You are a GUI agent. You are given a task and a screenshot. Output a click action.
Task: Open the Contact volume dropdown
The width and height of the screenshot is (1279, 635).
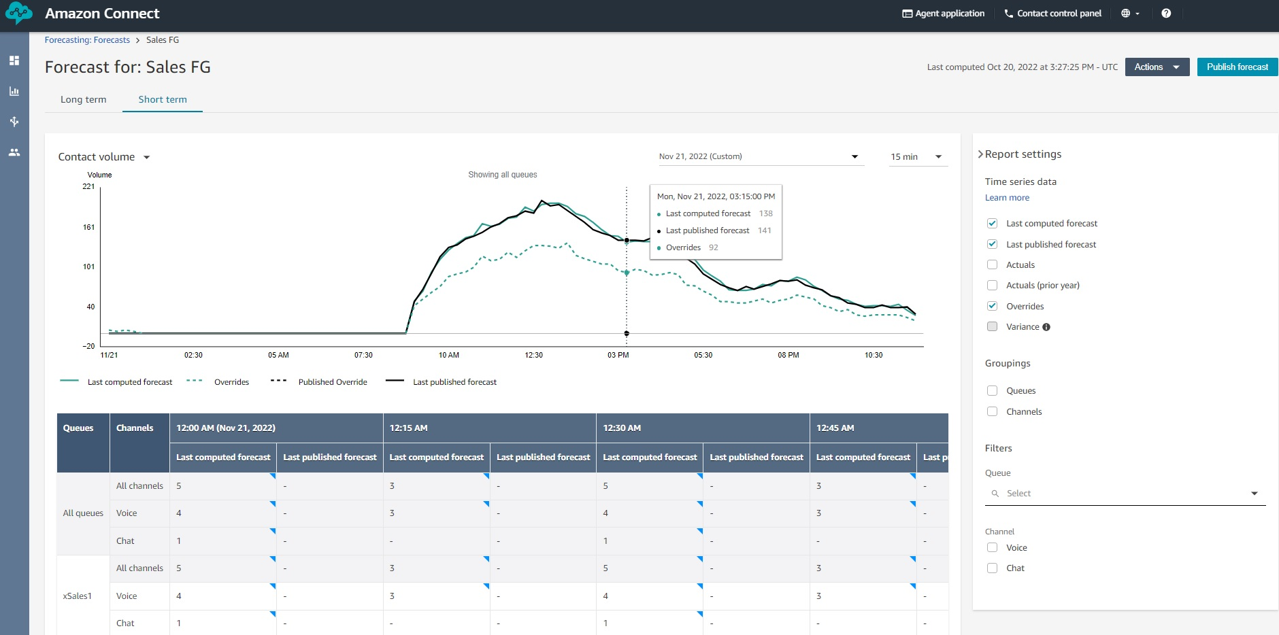click(x=104, y=157)
